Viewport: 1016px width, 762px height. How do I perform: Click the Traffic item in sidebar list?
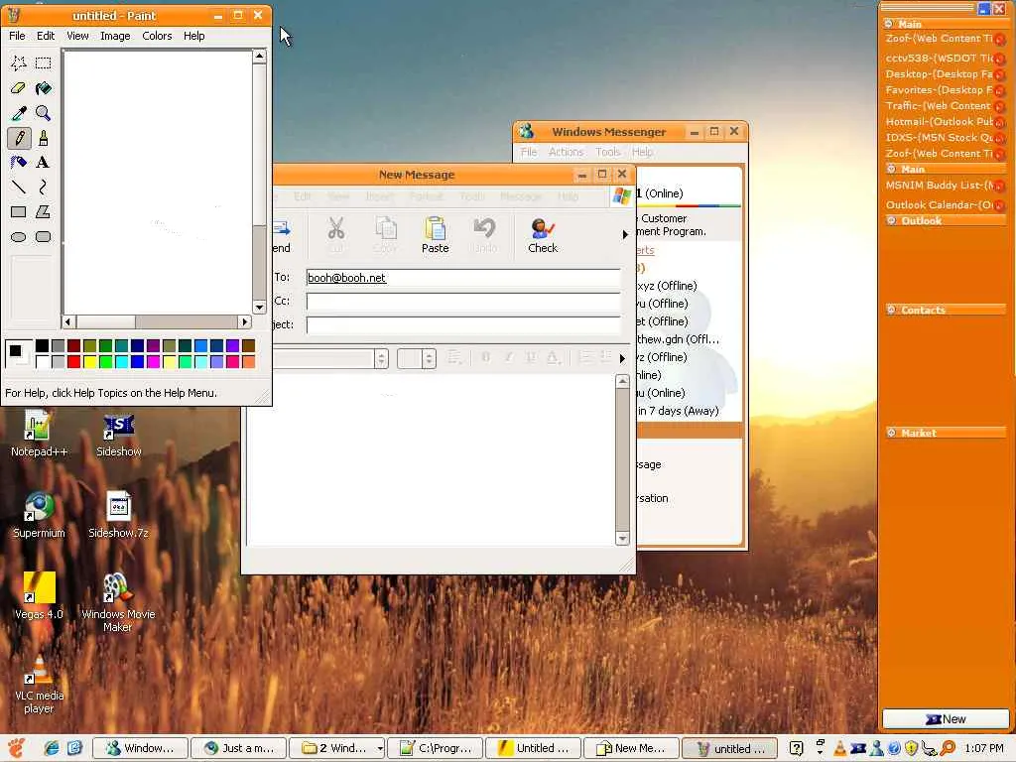[x=938, y=105]
